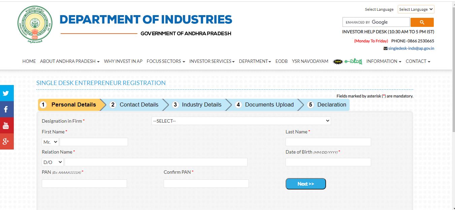Open the D/O relation dropdown

tap(53, 162)
